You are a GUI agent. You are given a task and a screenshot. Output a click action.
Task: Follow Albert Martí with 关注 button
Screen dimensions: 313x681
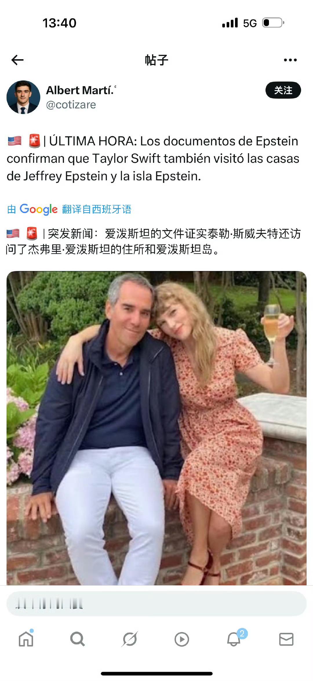pos(283,90)
